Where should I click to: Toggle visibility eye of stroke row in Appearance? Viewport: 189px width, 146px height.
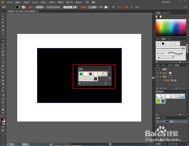[158, 73]
